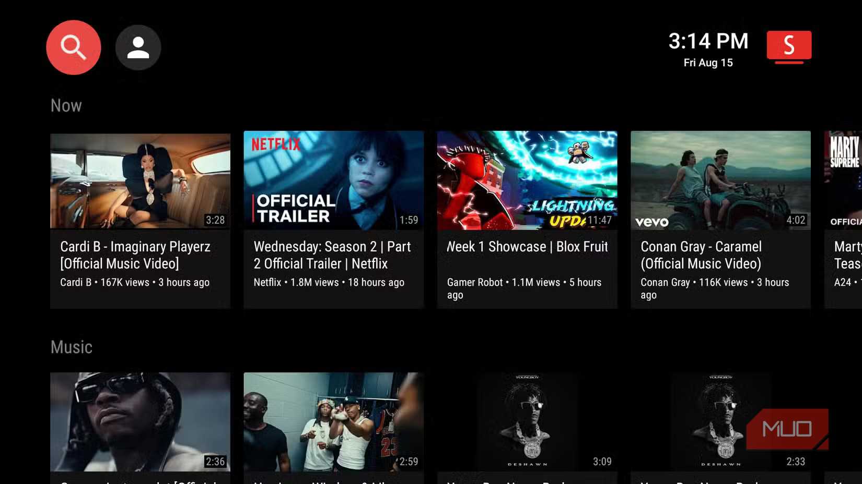Open the MUO watermark logo
The image size is (862, 484).
(x=787, y=429)
